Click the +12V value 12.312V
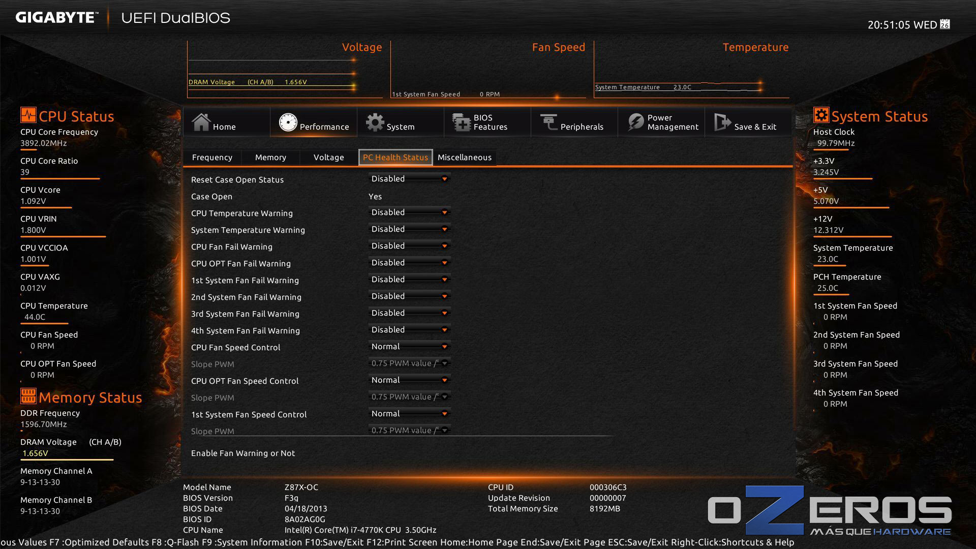 point(828,230)
